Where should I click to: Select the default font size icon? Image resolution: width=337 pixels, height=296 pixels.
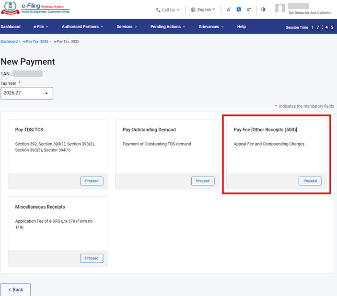[x=238, y=10]
